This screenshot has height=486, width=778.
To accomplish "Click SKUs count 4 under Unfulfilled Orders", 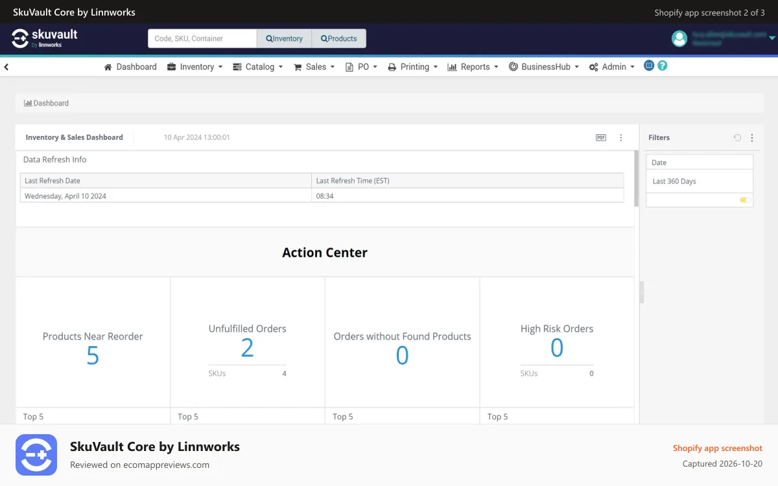I will tap(284, 373).
